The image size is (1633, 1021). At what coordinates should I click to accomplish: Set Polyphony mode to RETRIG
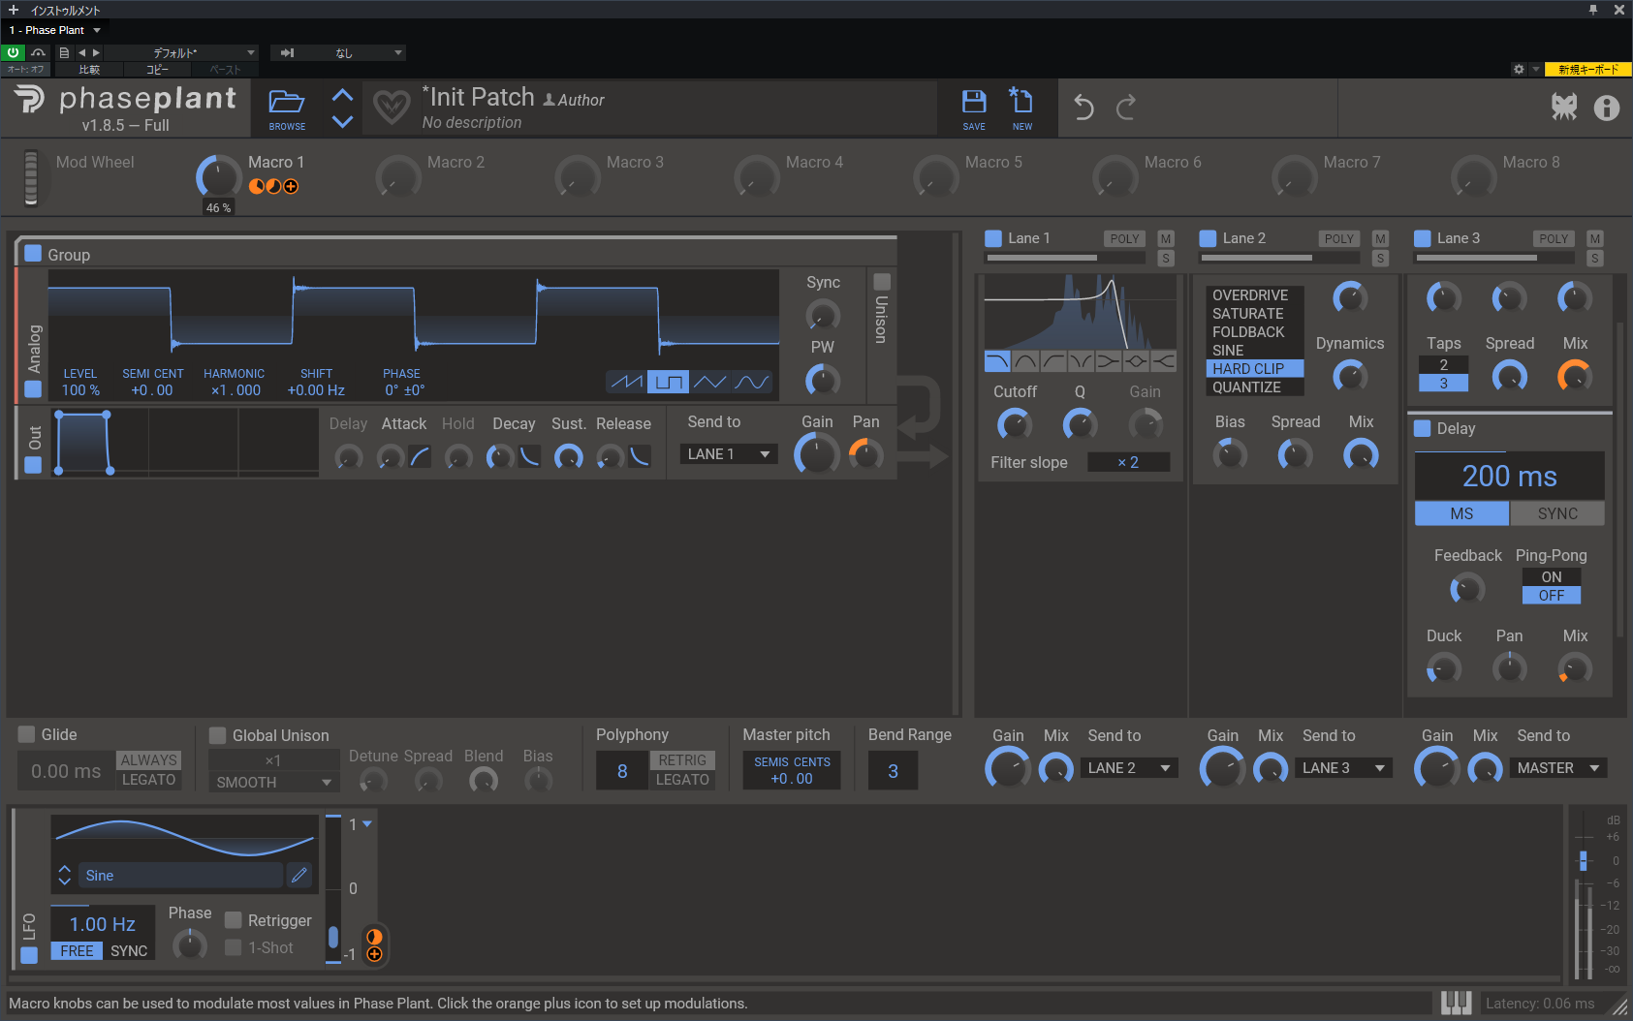point(682,760)
